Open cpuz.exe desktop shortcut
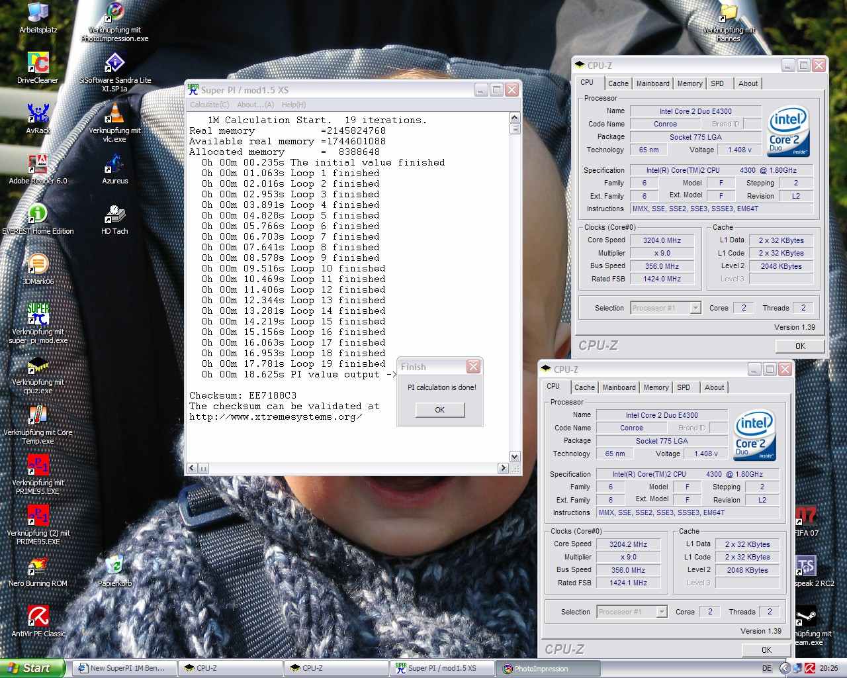This screenshot has width=847, height=678. pyautogui.click(x=38, y=374)
